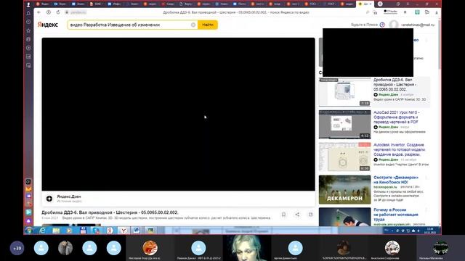Switch to the first Яндекс browser tab
This screenshot has width=465, height=261.
point(43,4)
